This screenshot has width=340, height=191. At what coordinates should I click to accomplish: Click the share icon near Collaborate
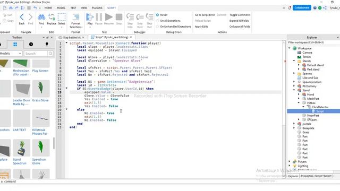(x=325, y=8)
